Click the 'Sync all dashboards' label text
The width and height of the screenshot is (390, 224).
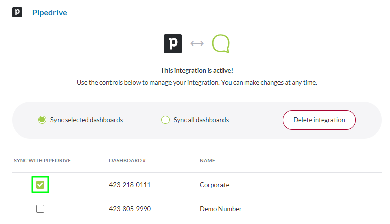[x=201, y=120]
